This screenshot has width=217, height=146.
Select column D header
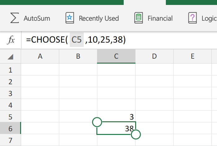coord(154,56)
